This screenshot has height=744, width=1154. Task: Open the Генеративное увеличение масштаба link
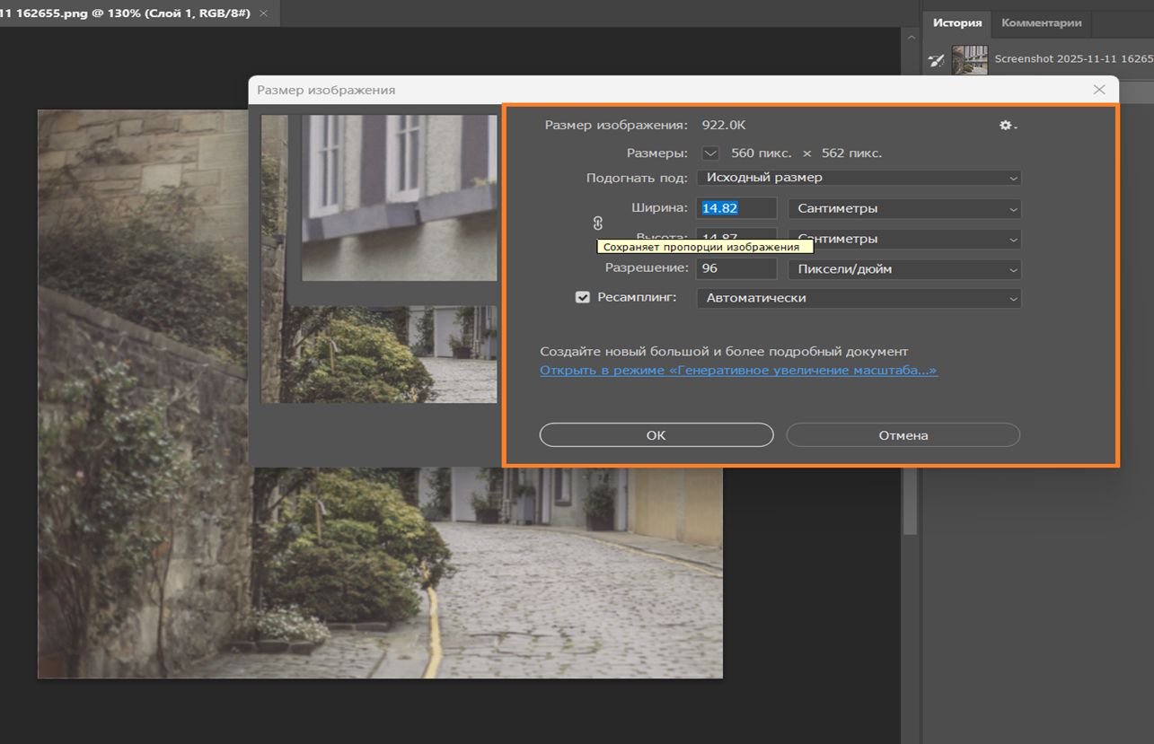(x=738, y=371)
